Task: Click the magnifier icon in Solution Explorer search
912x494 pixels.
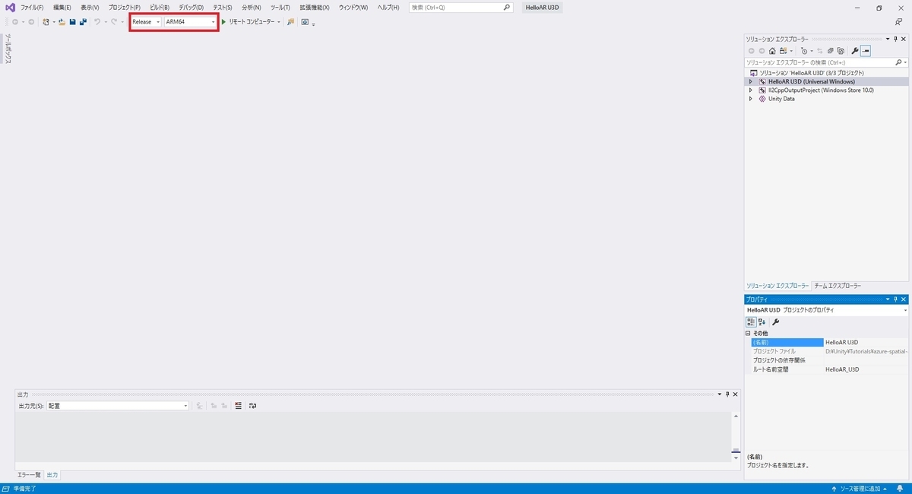Action: click(x=898, y=62)
